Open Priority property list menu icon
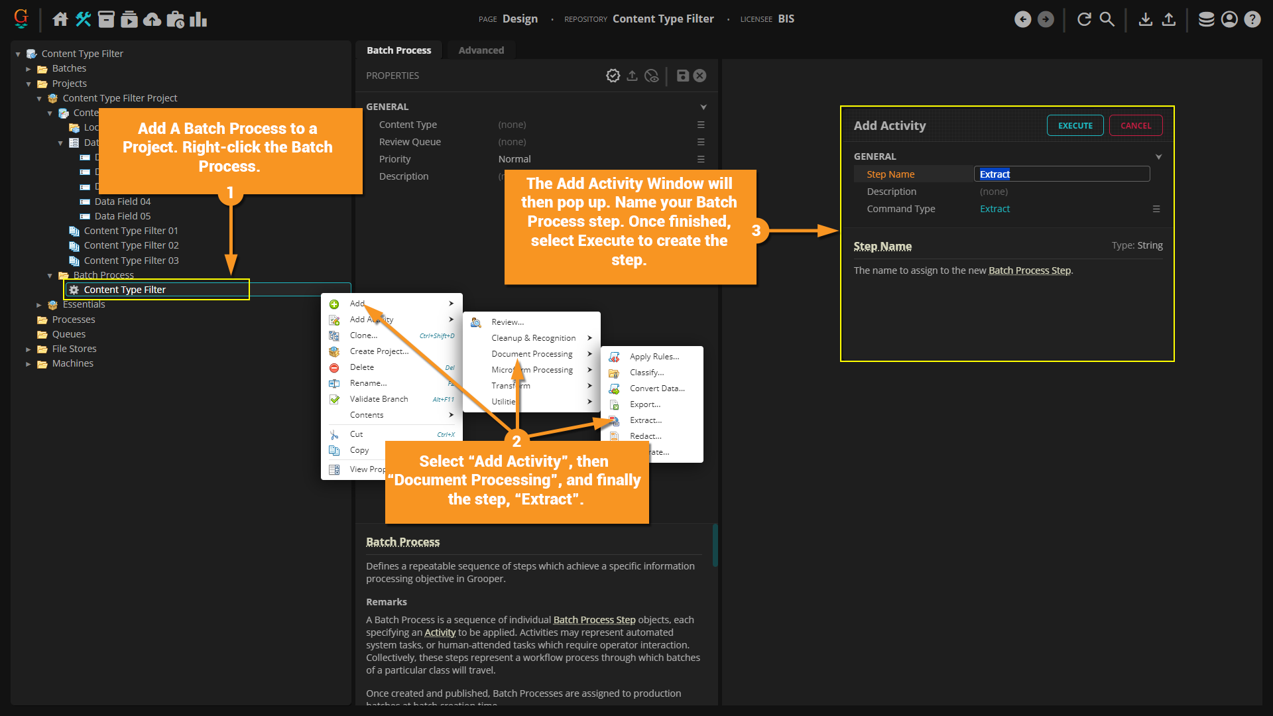Image resolution: width=1273 pixels, height=716 pixels. 701,159
